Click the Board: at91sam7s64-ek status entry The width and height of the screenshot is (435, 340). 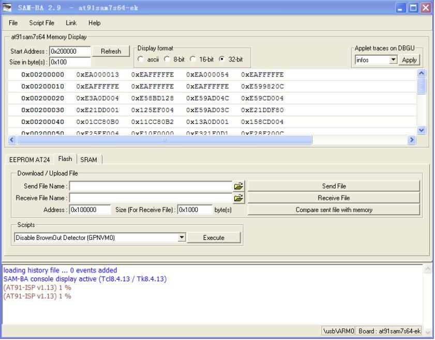[389, 331]
